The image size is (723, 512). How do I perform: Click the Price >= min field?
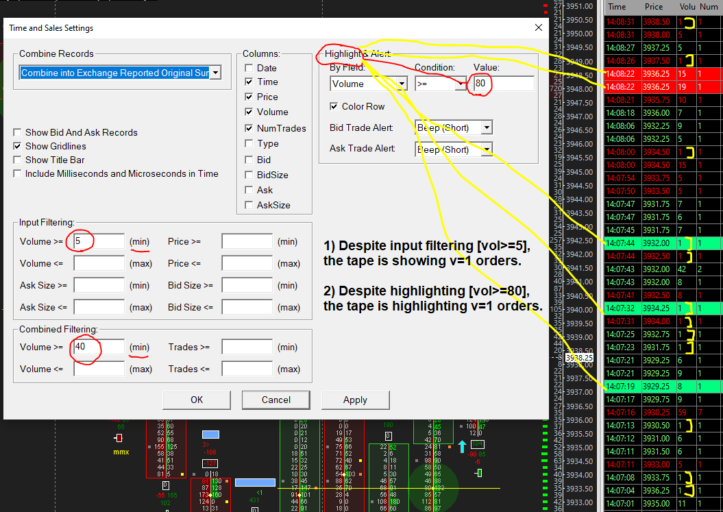pyautogui.click(x=247, y=241)
